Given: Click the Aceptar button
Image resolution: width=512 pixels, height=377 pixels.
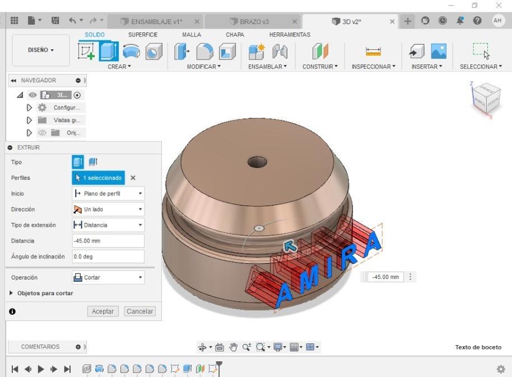Looking at the screenshot, I should 103,311.
